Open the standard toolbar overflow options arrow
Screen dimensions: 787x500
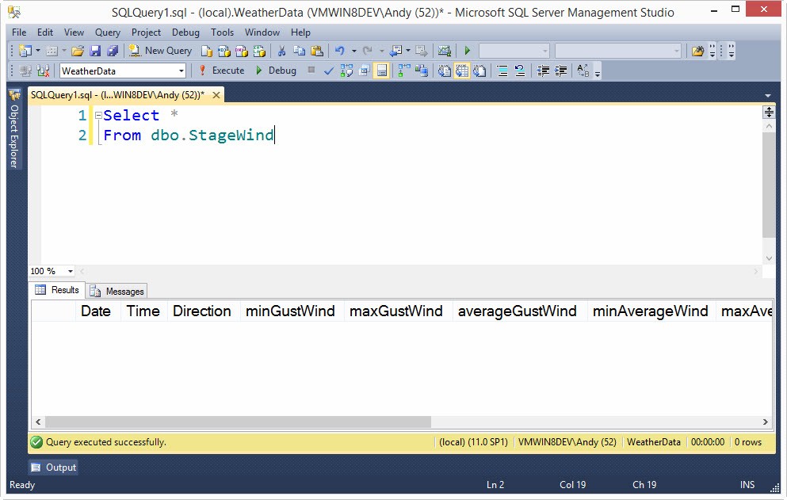pos(713,51)
